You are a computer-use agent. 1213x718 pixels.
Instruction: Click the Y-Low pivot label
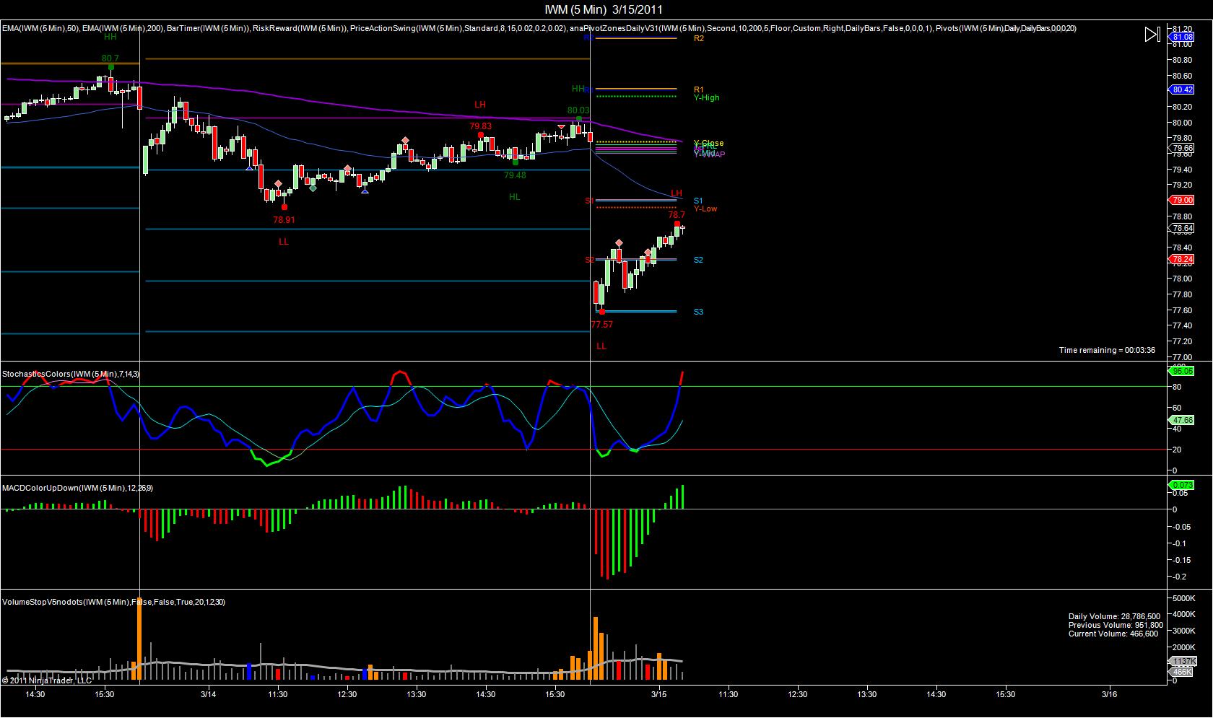click(705, 209)
